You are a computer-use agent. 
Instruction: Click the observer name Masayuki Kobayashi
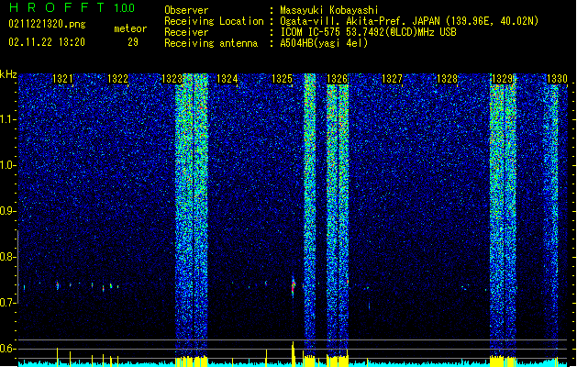point(329,10)
